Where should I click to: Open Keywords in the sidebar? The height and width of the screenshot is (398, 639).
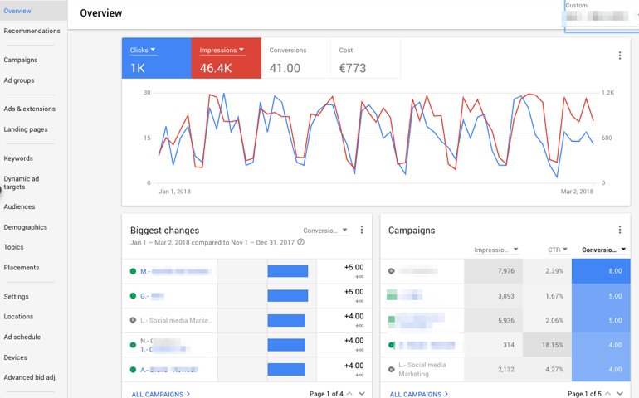(18, 158)
